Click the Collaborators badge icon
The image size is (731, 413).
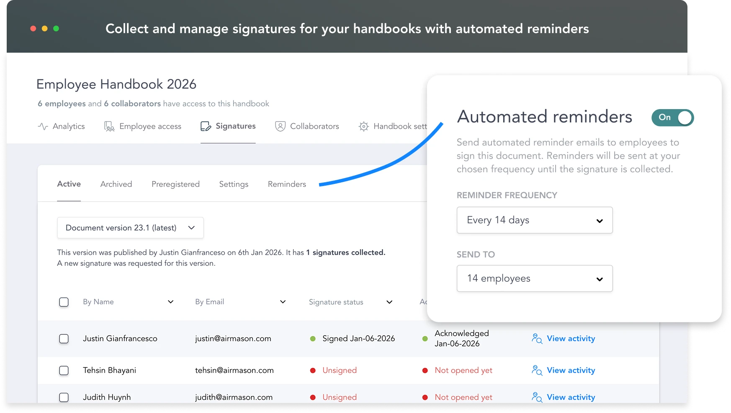click(280, 126)
